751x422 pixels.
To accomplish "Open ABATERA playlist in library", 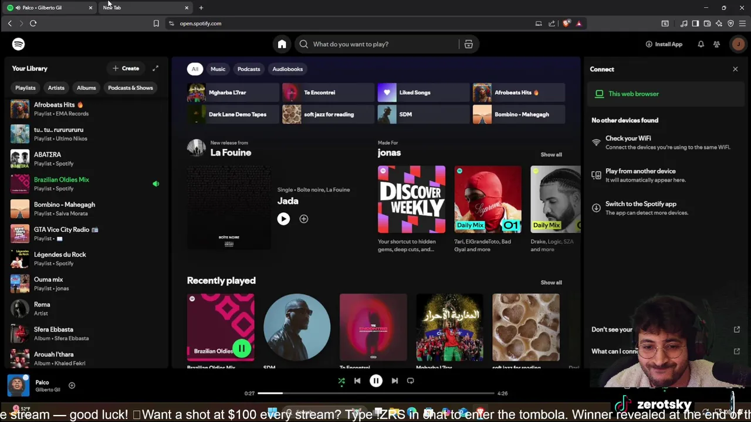I will point(85,159).
